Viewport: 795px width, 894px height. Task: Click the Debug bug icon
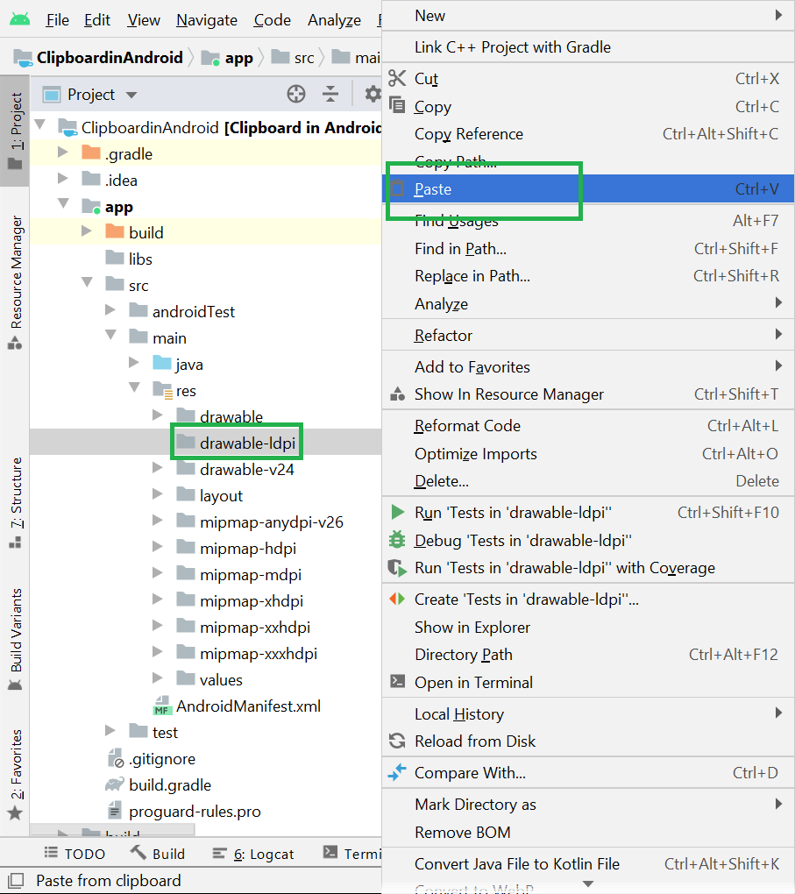coord(397,539)
